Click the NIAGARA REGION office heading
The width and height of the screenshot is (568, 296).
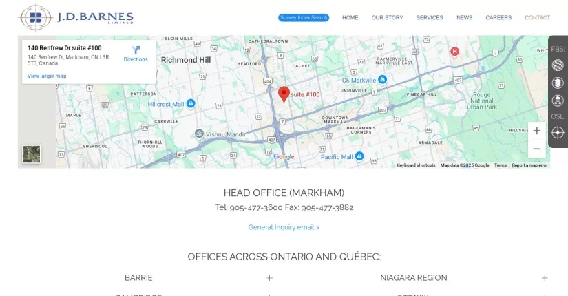(x=413, y=278)
